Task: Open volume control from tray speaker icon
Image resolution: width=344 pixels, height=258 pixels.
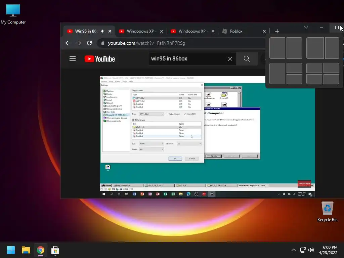Action: (x=311, y=250)
